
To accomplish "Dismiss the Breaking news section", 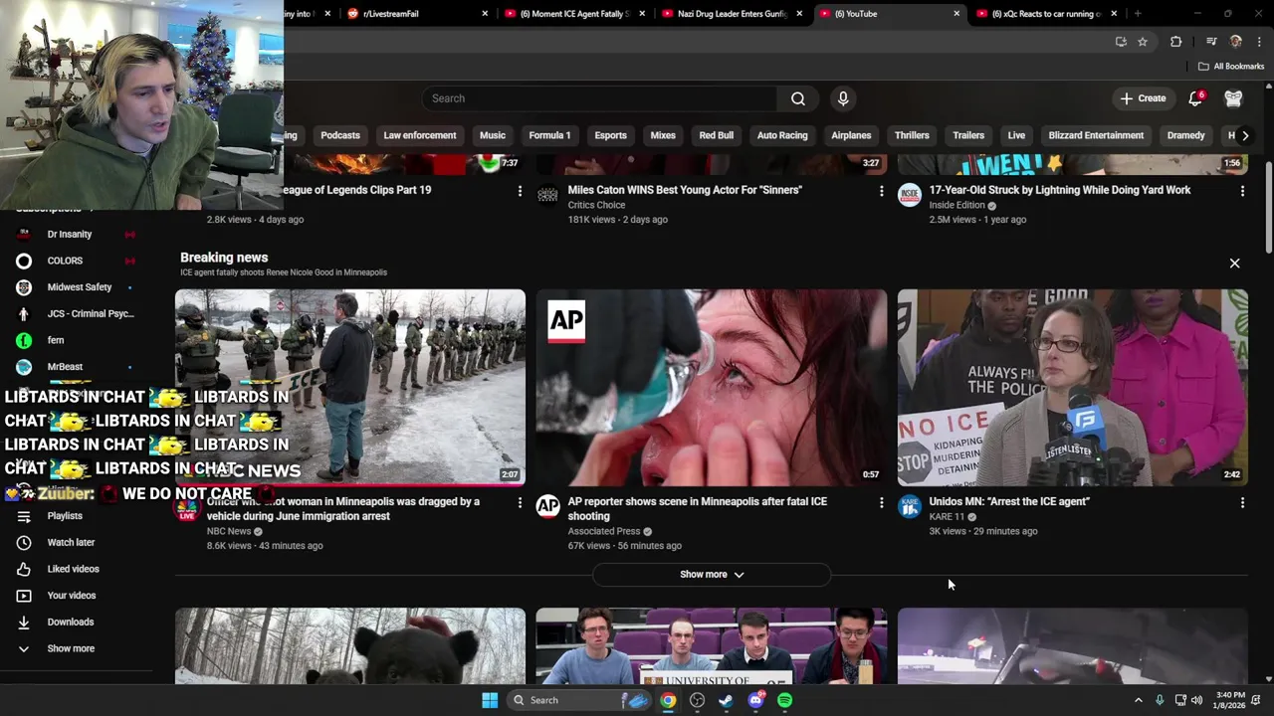I will [x=1234, y=264].
